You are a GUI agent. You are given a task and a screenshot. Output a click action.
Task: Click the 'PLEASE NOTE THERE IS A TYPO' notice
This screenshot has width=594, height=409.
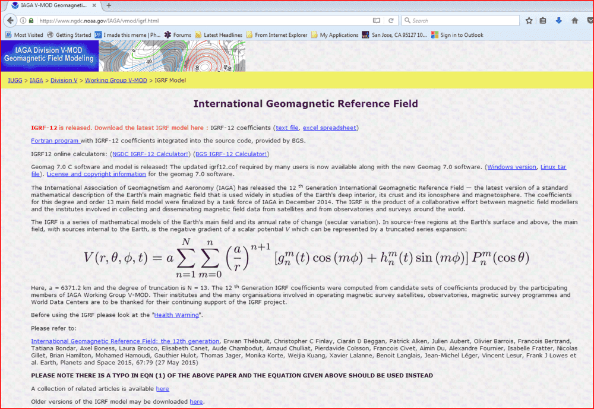click(232, 376)
